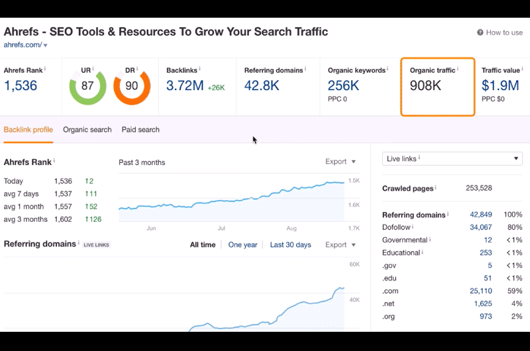The image size is (530, 351).
Task: Click the DR 90 gauge
Action: [x=132, y=86]
